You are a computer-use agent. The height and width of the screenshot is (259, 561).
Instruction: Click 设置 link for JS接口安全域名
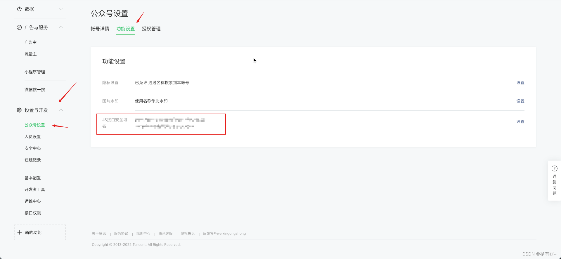[x=520, y=121]
